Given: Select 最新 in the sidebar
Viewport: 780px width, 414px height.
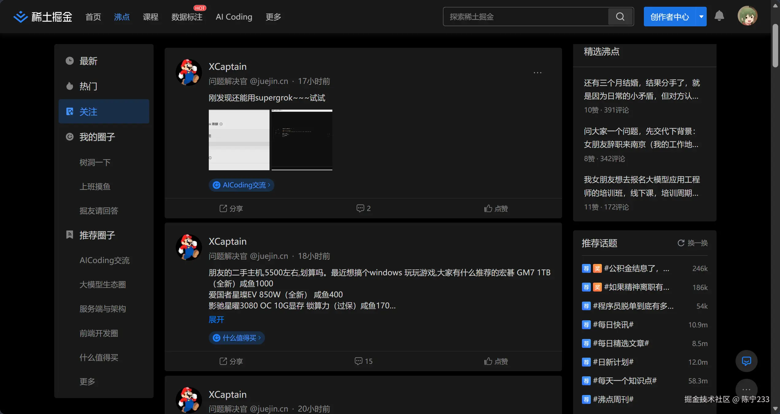Looking at the screenshot, I should [104, 61].
